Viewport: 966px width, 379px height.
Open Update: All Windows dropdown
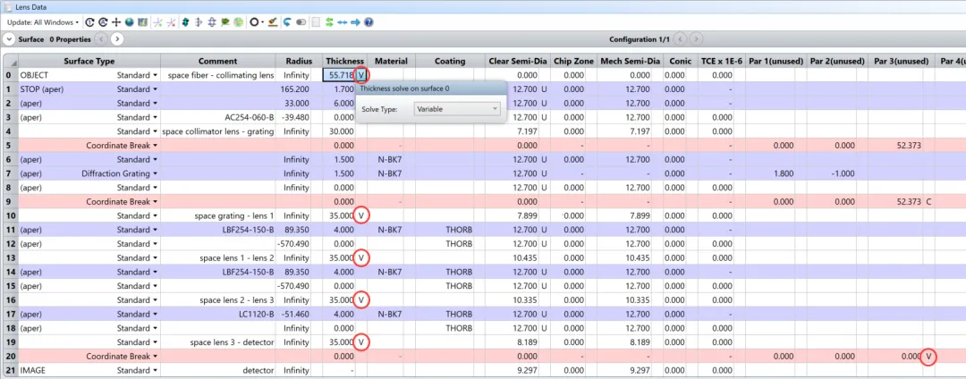pos(43,21)
